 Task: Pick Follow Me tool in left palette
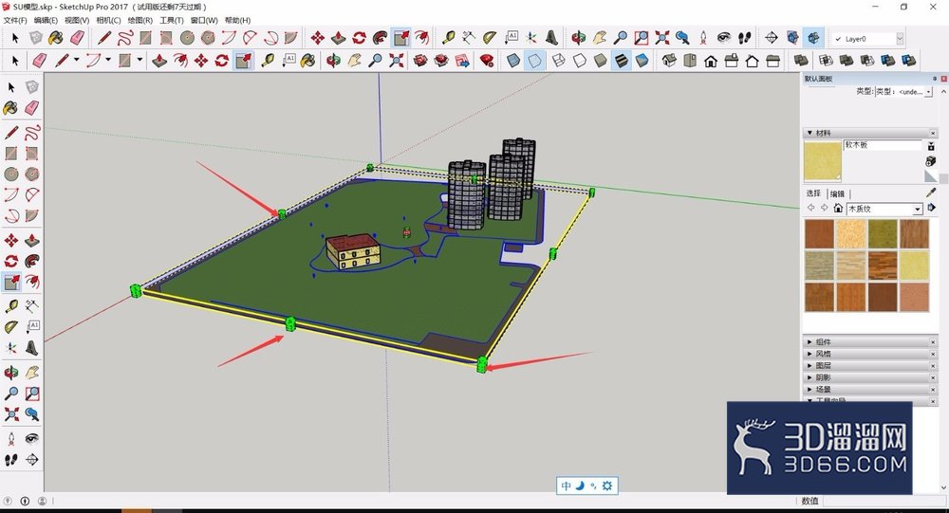32,261
